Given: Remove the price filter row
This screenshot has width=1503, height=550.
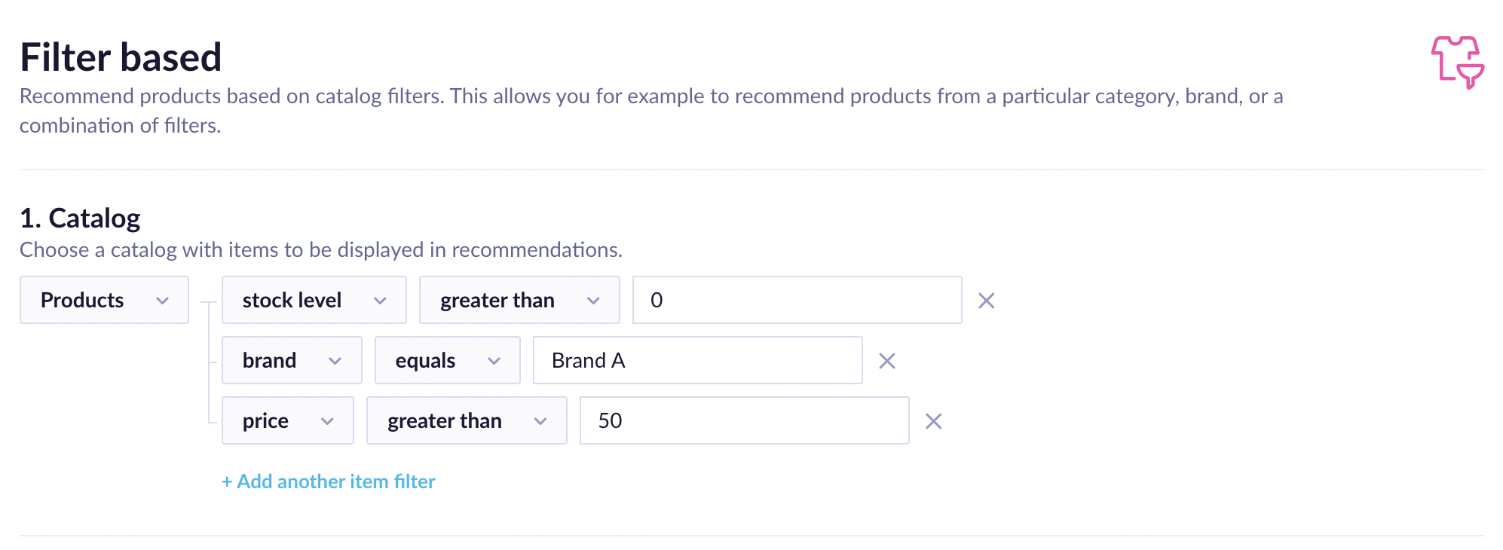Looking at the screenshot, I should 933,421.
